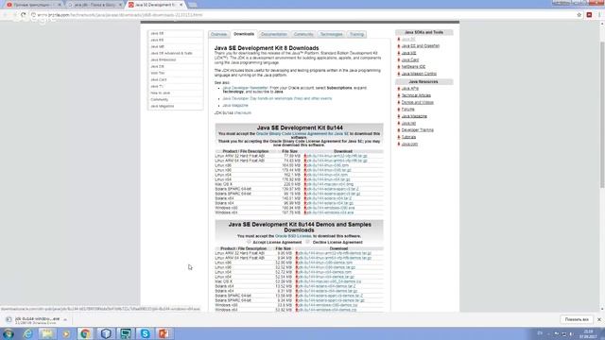
Task: Open the VirtualBox cube icon on taskbar
Action: (106, 333)
